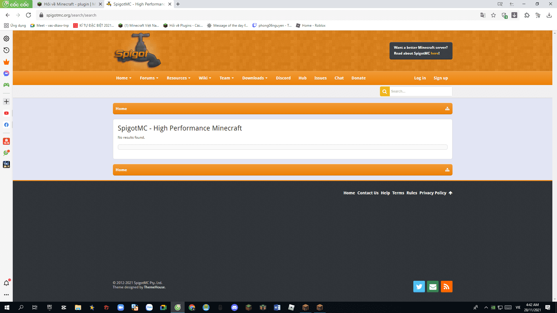557x313 pixels.
Task: Jump to top with footer arrow
Action: pos(450,193)
